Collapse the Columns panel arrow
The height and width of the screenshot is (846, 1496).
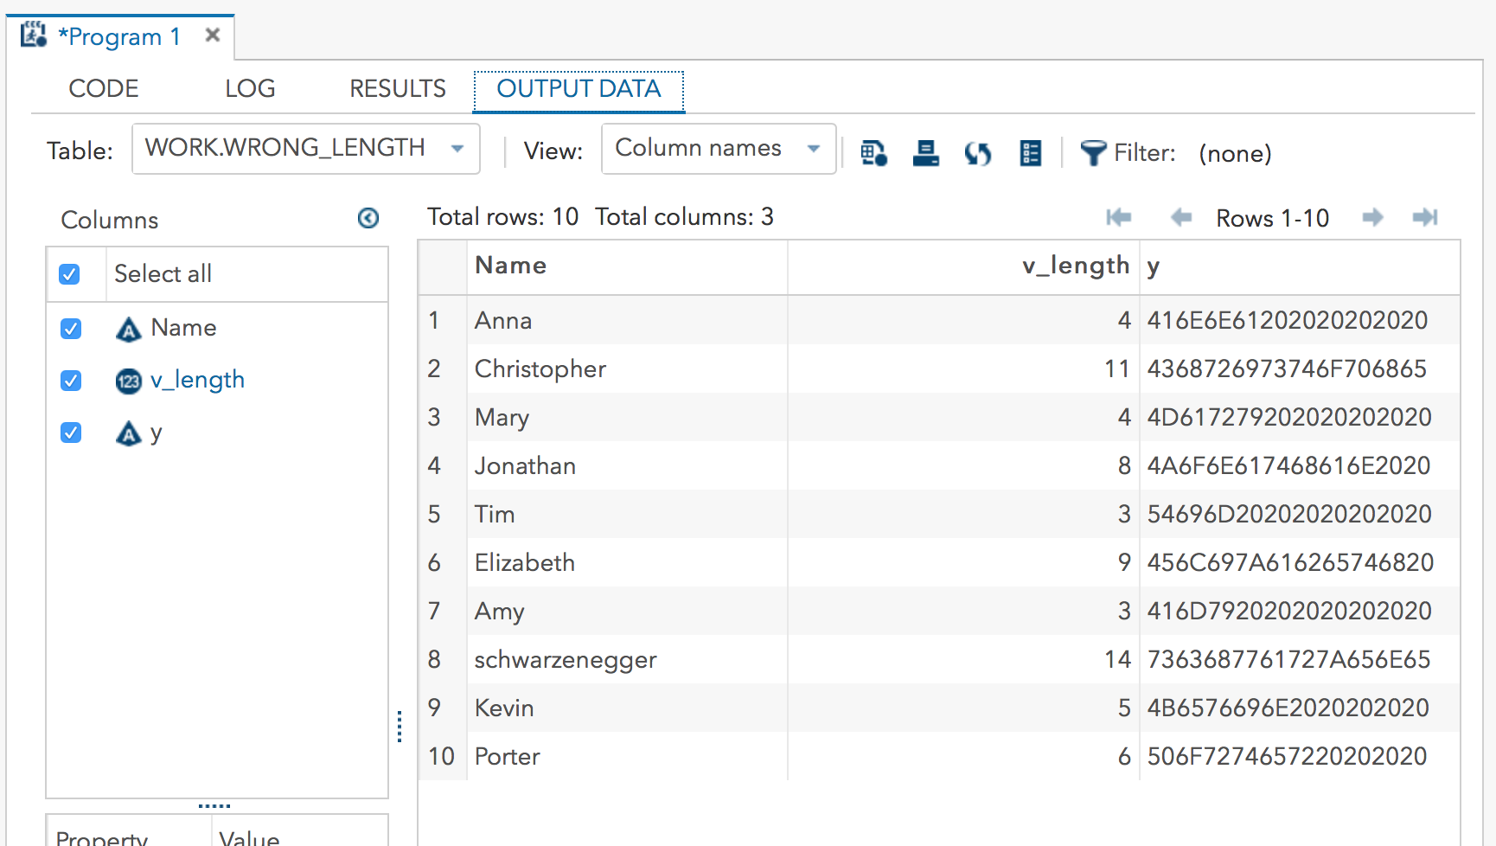pos(368,218)
